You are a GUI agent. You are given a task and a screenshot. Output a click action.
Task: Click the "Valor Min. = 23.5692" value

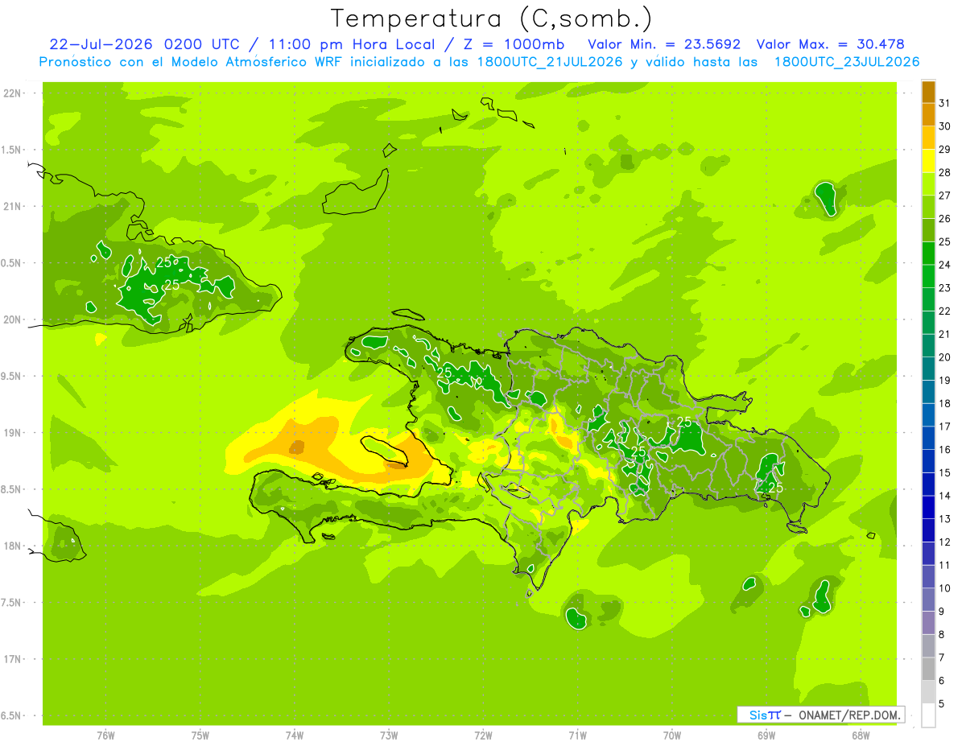click(664, 44)
